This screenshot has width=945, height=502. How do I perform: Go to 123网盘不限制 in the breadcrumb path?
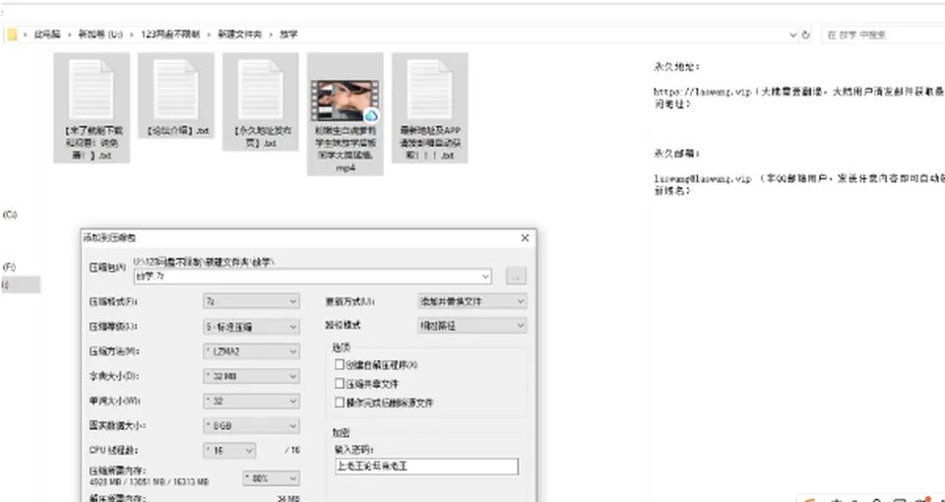click(170, 35)
